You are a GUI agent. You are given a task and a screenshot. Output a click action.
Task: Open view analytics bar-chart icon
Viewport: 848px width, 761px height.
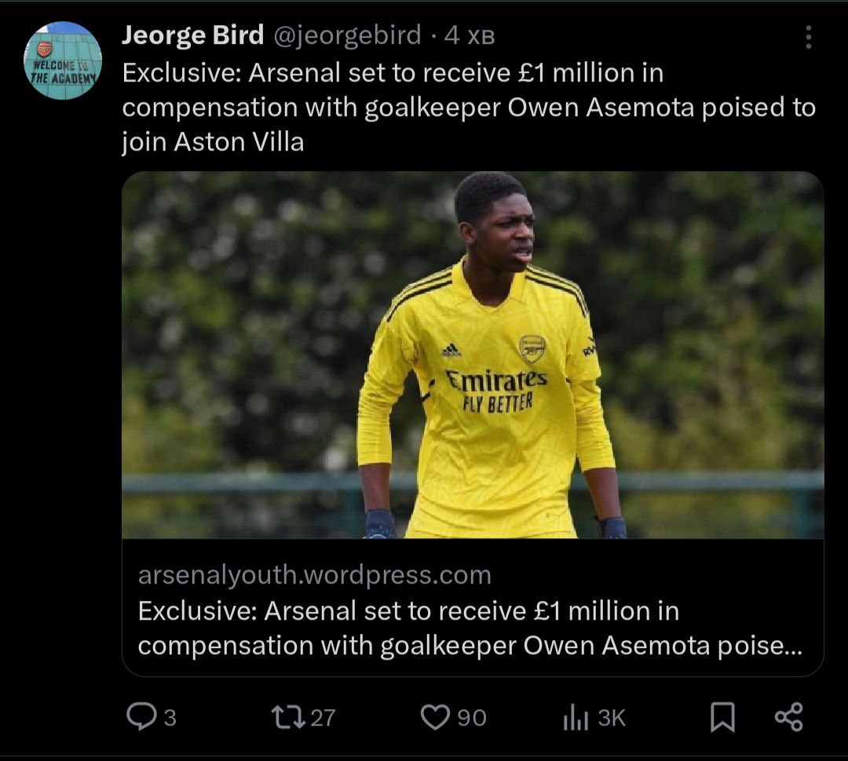pyautogui.click(x=576, y=717)
